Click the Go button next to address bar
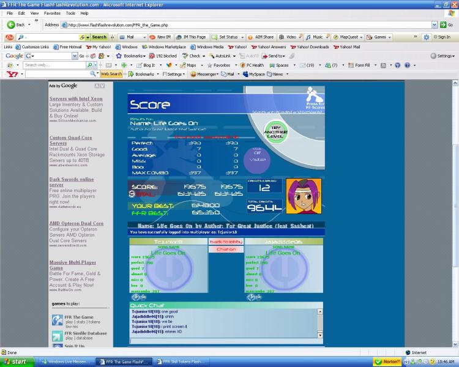 pos(446,25)
